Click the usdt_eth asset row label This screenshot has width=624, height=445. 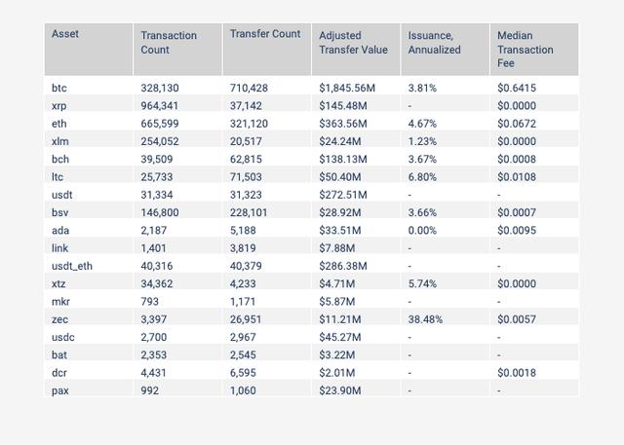point(72,266)
